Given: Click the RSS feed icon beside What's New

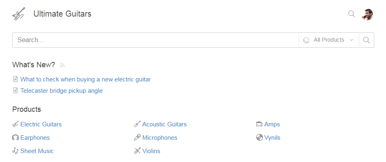Looking at the screenshot, I should (62, 65).
